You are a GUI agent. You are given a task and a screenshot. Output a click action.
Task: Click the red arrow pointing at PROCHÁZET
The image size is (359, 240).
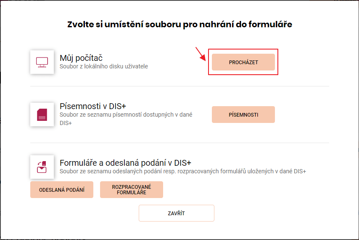coord(201,54)
